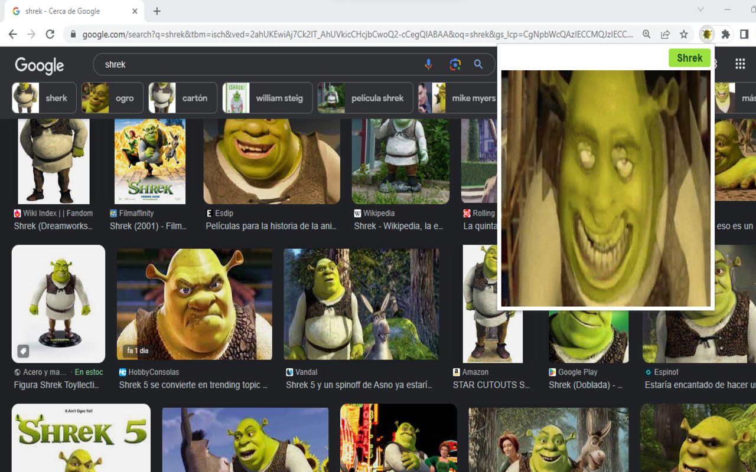Viewport: 756px width, 472px height.
Task: Select the william steig filter chip
Action: pos(267,98)
